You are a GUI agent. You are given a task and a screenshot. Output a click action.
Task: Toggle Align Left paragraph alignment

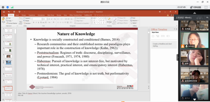(x=58, y=22)
